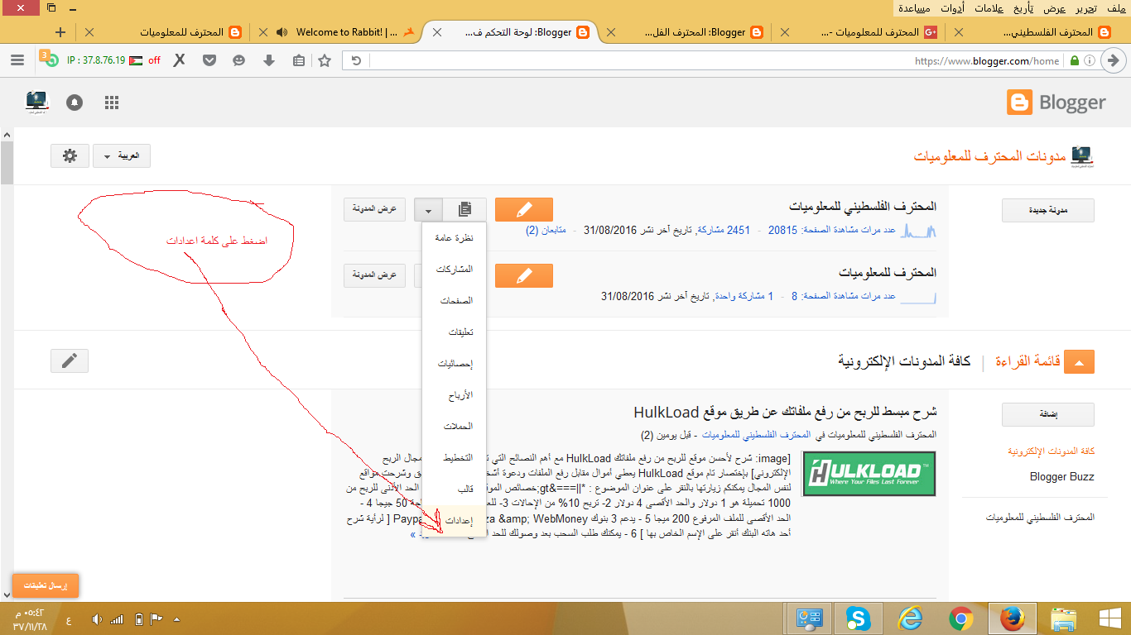Select 'الحملات' in the dropdown
Screen dimensions: 1131x635
click(x=454, y=427)
